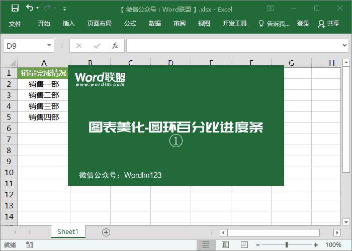Expand the Name Box dropdown
Screen dimensions: 352x251
(49, 46)
